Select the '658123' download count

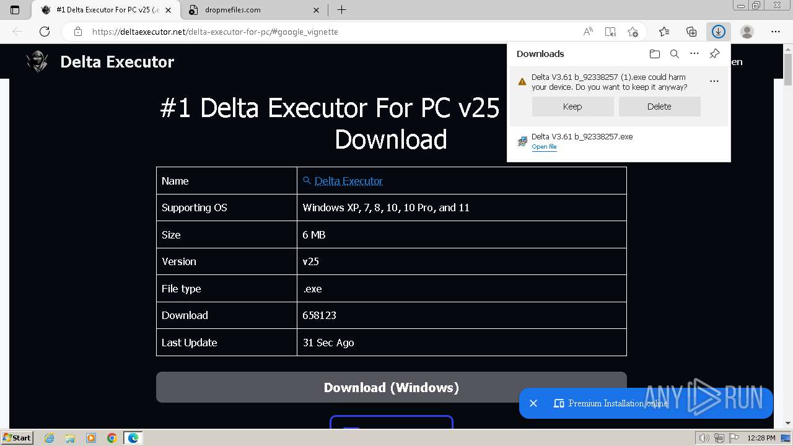[x=320, y=315]
